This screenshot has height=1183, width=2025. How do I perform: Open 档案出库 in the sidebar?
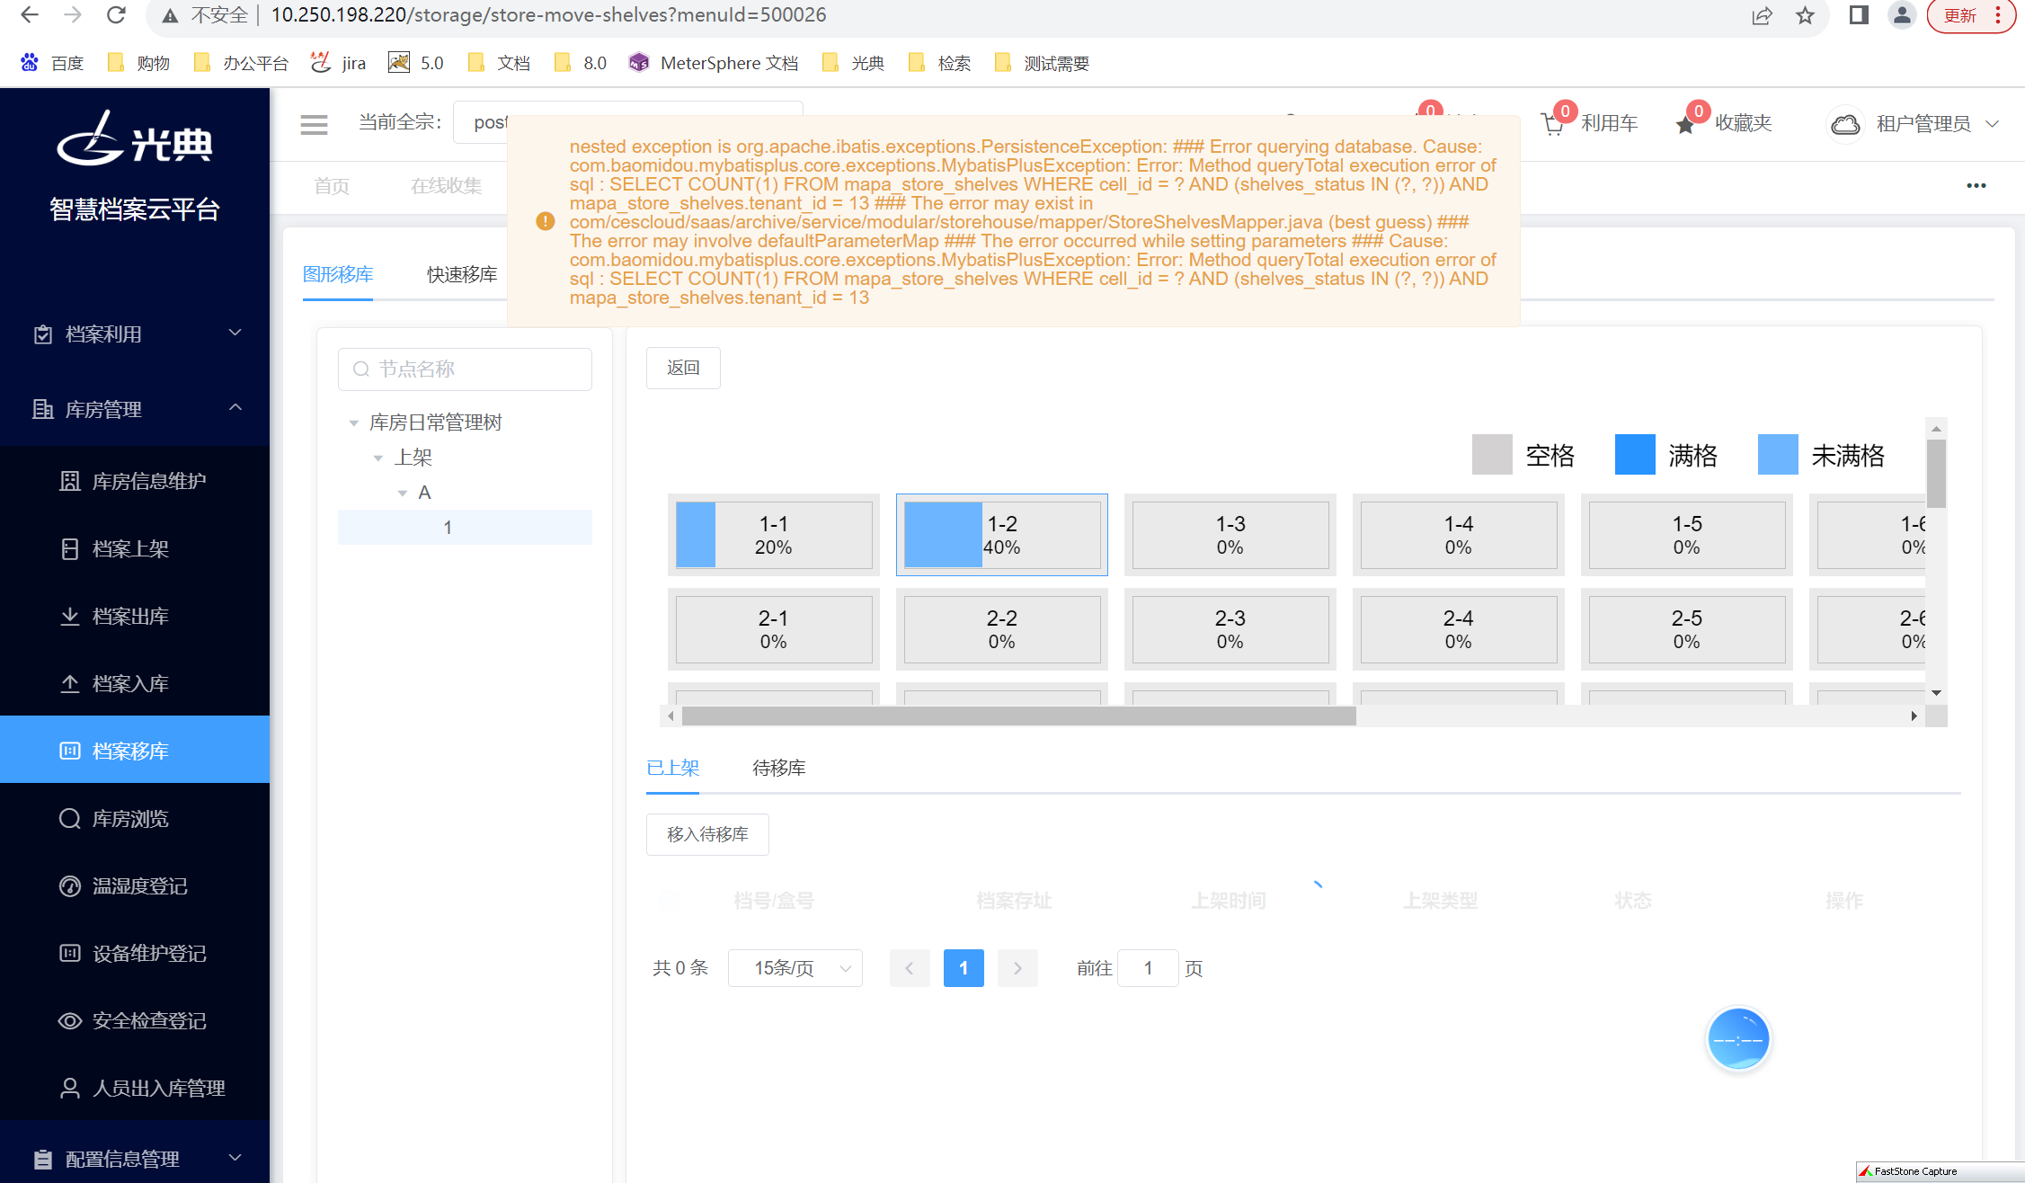click(x=135, y=616)
